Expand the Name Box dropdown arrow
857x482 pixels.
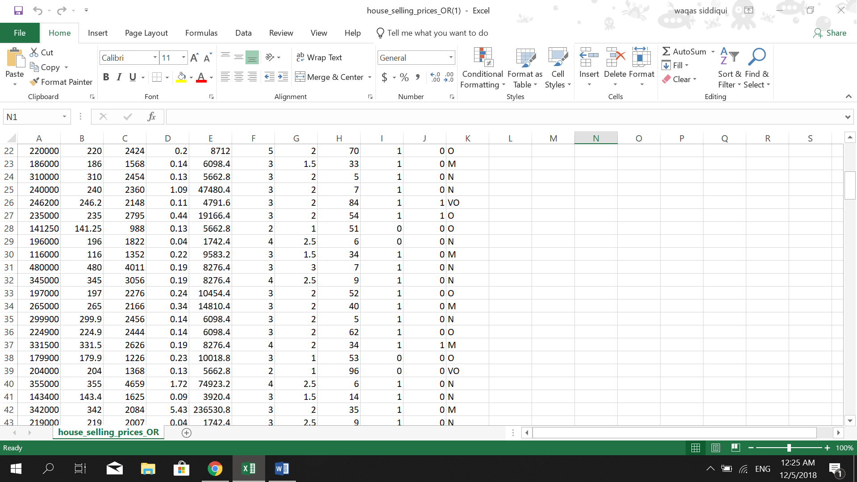pos(64,117)
